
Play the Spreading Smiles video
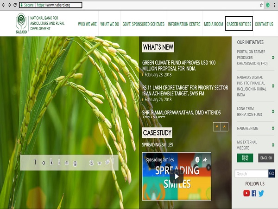[176, 176]
